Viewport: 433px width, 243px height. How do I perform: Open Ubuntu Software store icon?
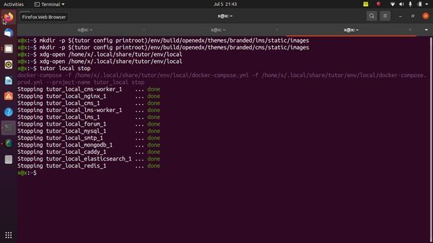[9, 96]
